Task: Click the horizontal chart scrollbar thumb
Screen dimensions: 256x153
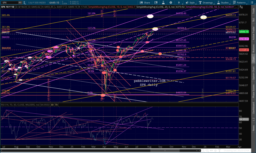Action: 165,151
